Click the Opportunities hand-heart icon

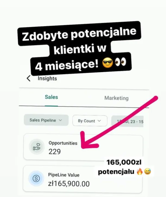point(37,147)
